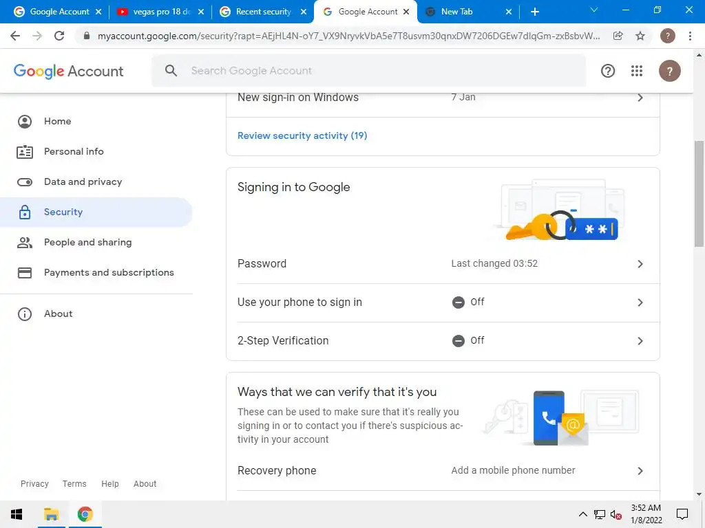Open the Google apps grid
Viewport: 705px width, 528px height.
coord(637,71)
